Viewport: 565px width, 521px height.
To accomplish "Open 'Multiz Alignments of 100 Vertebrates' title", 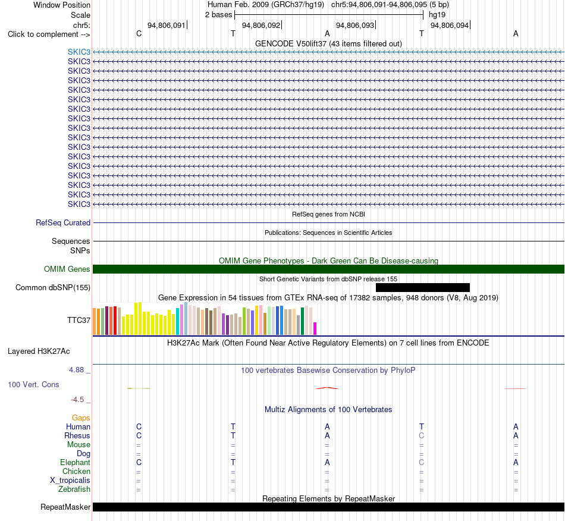I will [328, 409].
